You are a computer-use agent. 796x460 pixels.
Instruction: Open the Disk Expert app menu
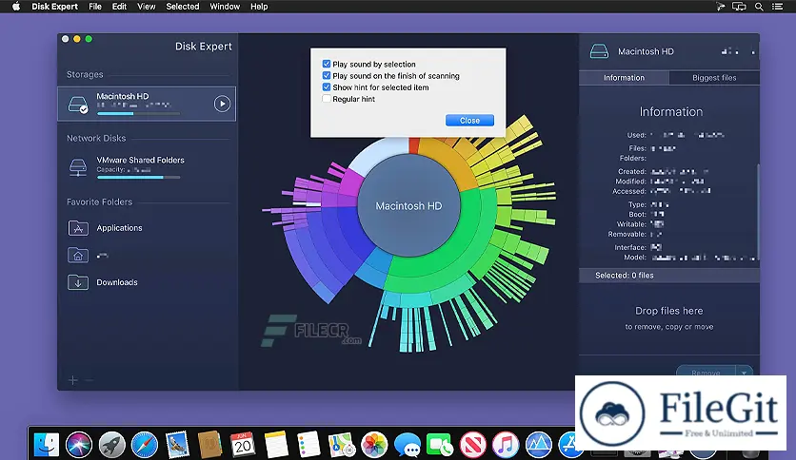pos(54,7)
